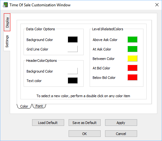Apply the color changes
The height and width of the screenshot is (141, 162).
[x=121, y=123]
